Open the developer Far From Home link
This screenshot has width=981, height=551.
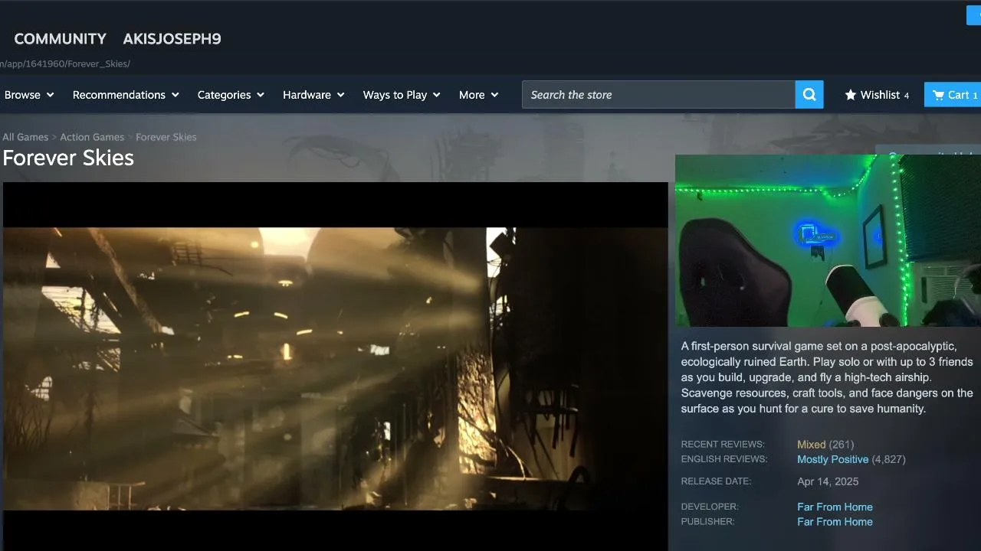(x=835, y=507)
